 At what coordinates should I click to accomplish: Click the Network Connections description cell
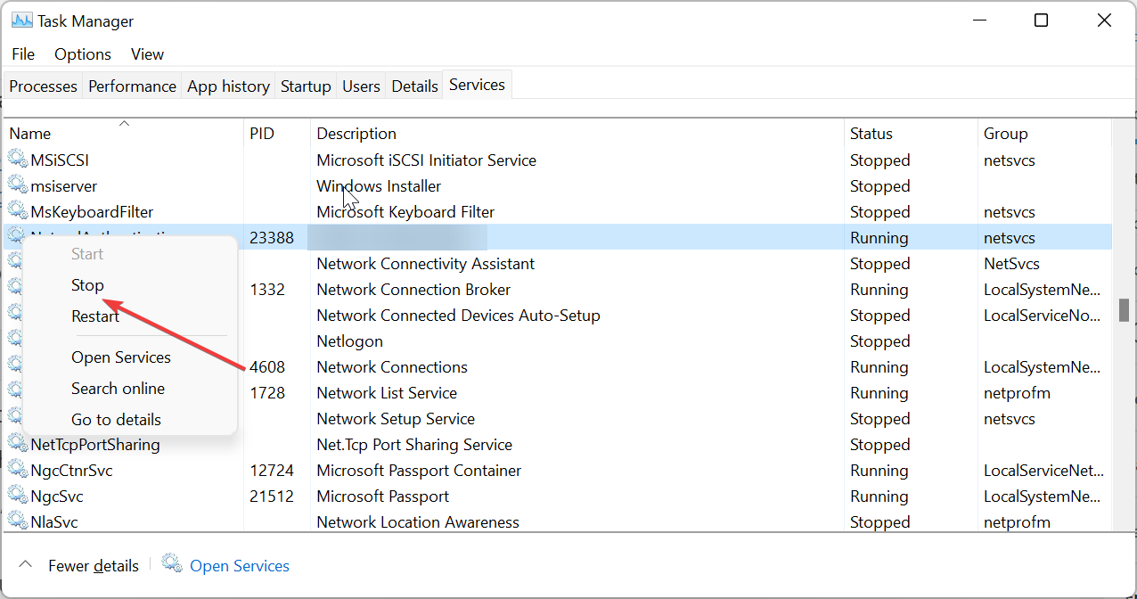392,367
